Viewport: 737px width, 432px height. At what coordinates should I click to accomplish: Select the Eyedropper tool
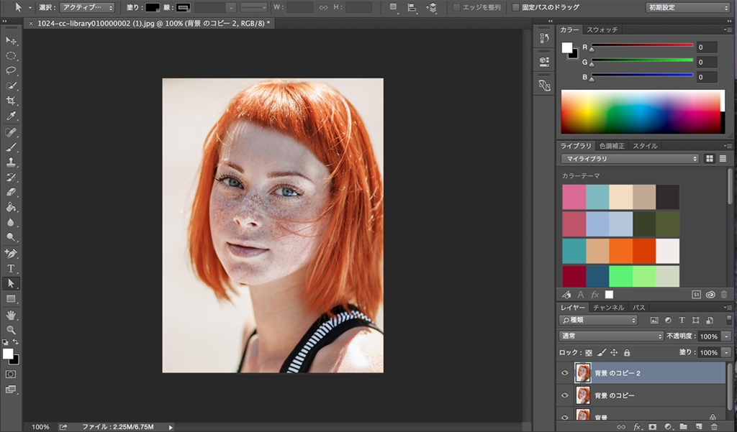coord(11,116)
